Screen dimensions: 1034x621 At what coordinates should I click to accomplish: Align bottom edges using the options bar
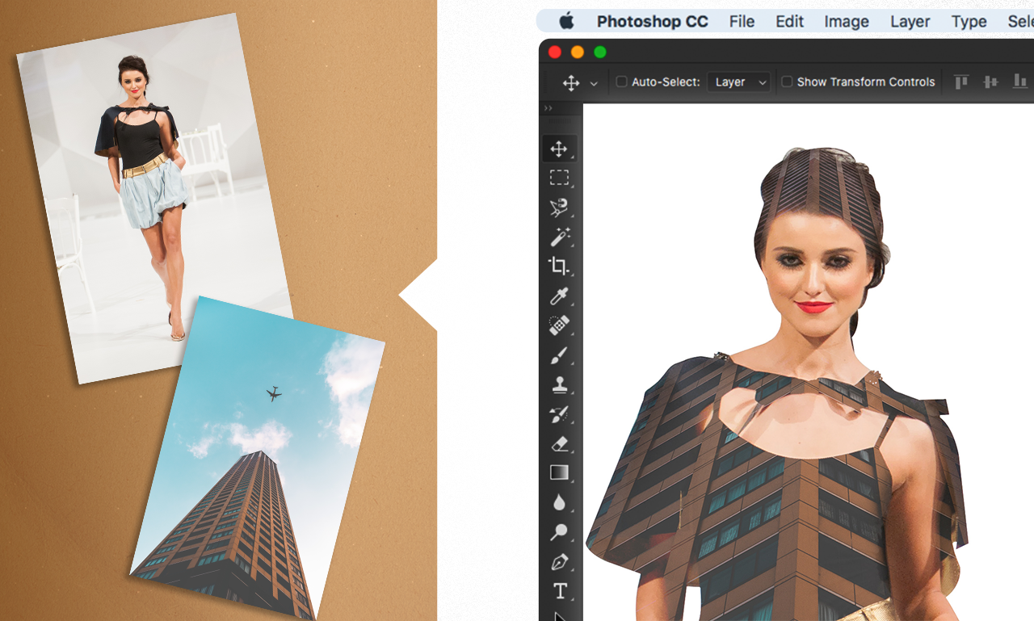tap(1020, 82)
